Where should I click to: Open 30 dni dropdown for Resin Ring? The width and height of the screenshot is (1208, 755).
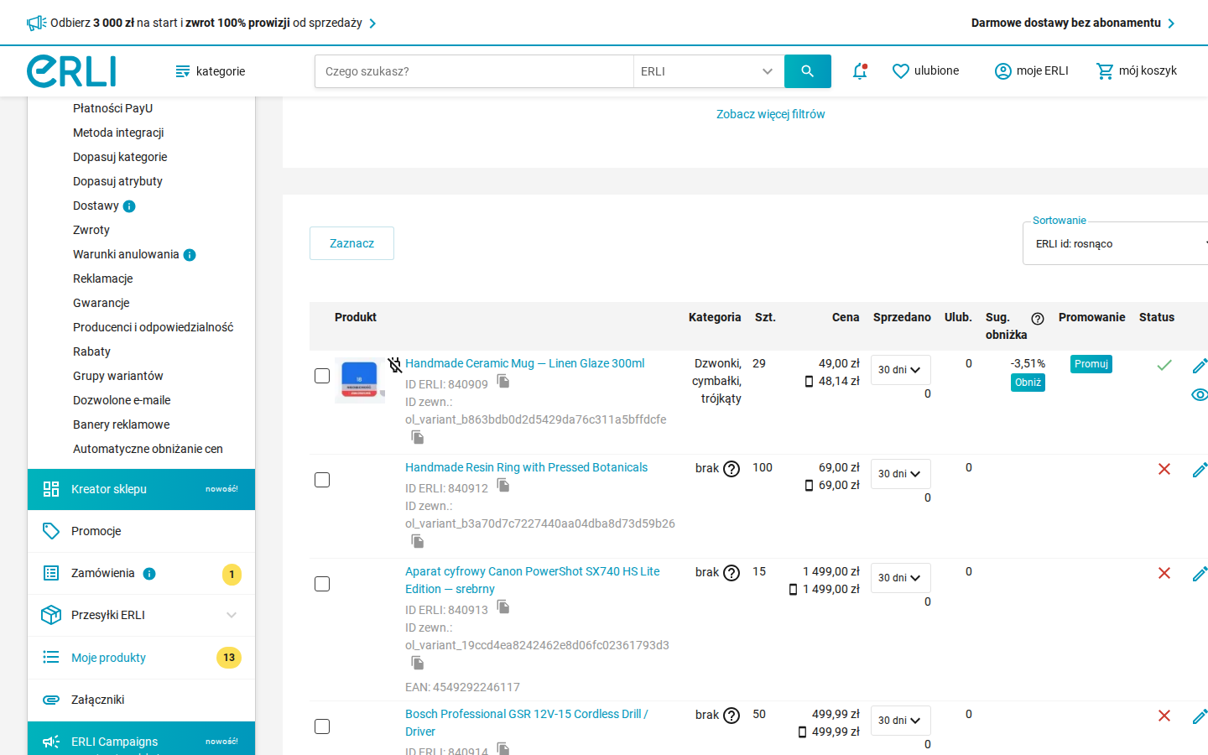pos(900,474)
